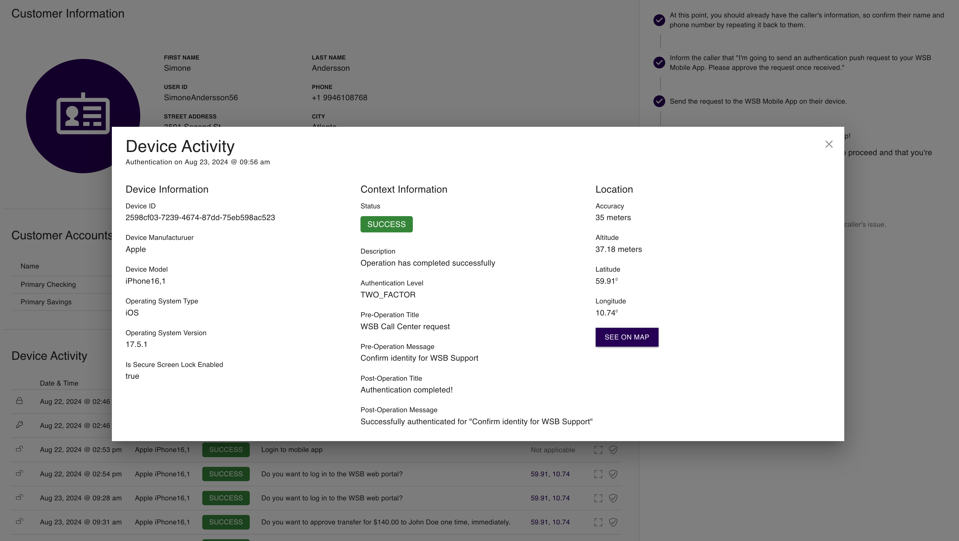Image resolution: width=959 pixels, height=541 pixels.
Task: Expand details on the Aug 22 02:54 pm row
Action: 598,474
